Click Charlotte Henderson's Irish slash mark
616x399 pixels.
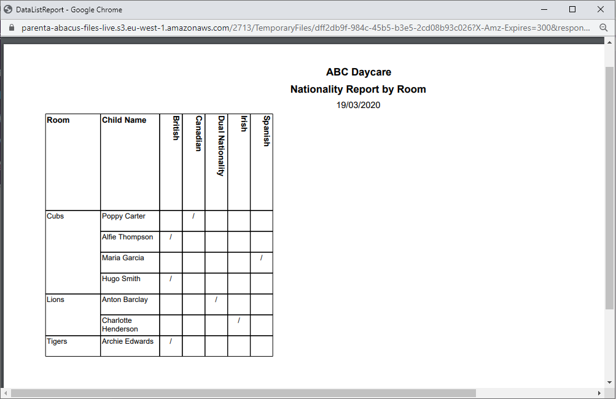(239, 320)
